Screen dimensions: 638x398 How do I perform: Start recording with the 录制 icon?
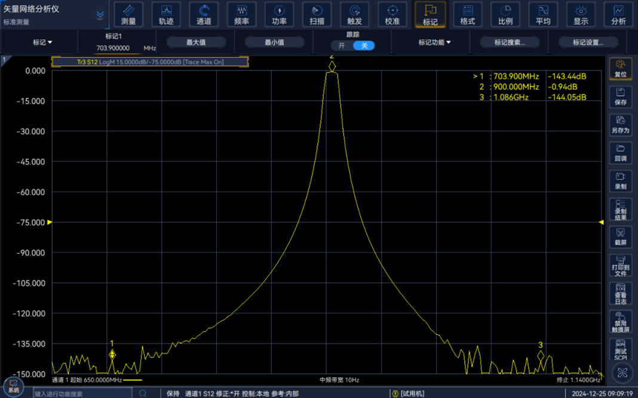(621, 181)
